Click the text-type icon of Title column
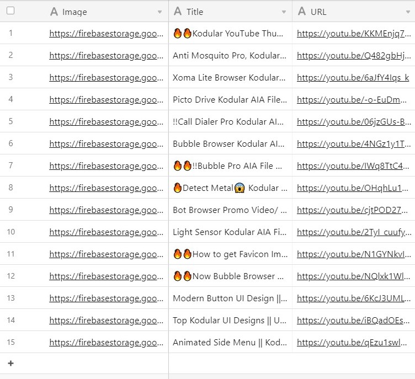 (178, 12)
